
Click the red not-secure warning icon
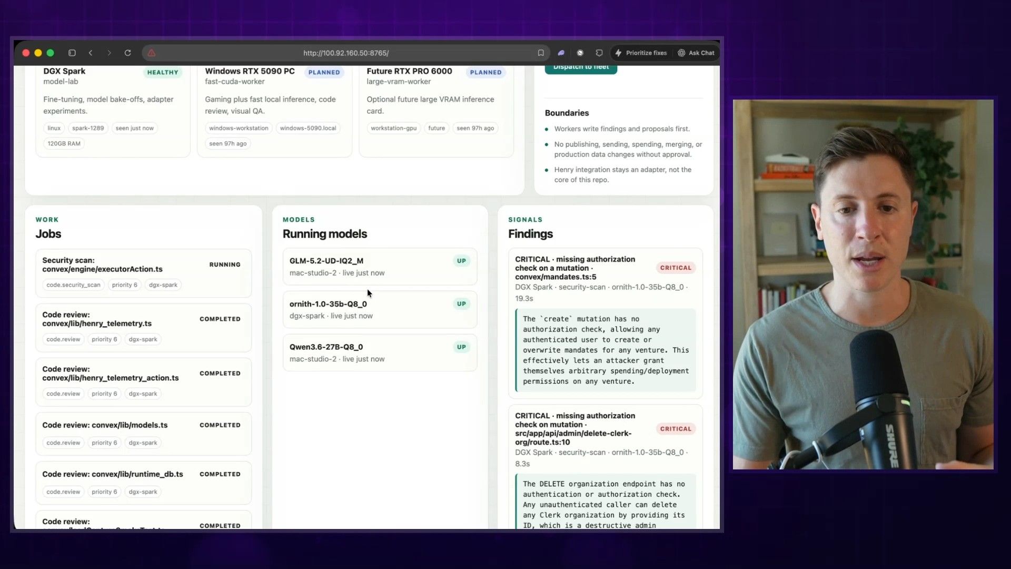(152, 53)
